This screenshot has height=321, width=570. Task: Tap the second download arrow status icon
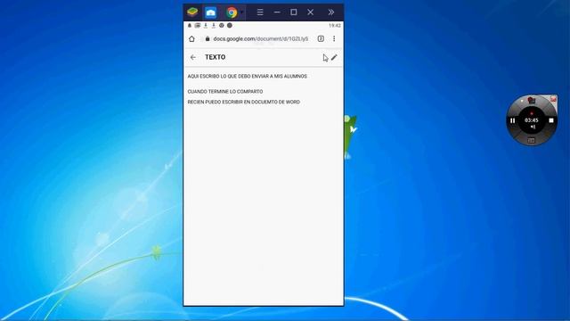coord(214,26)
